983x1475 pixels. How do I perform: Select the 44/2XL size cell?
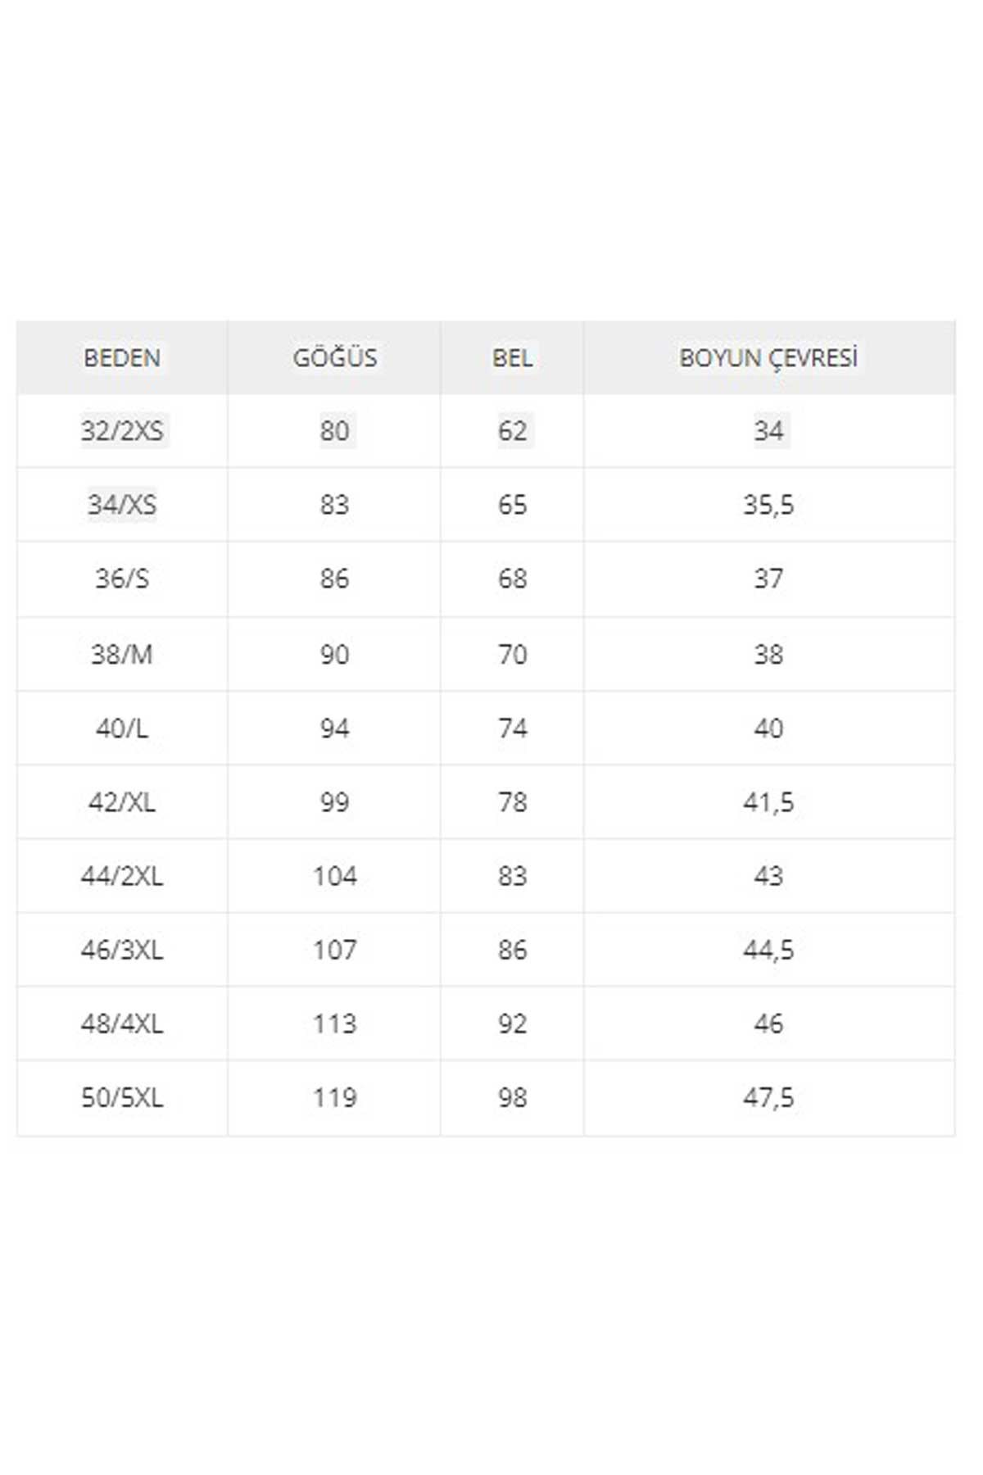(122, 876)
